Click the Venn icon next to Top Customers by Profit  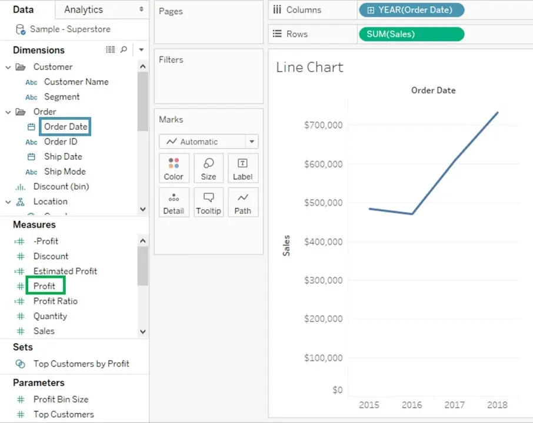[22, 364]
